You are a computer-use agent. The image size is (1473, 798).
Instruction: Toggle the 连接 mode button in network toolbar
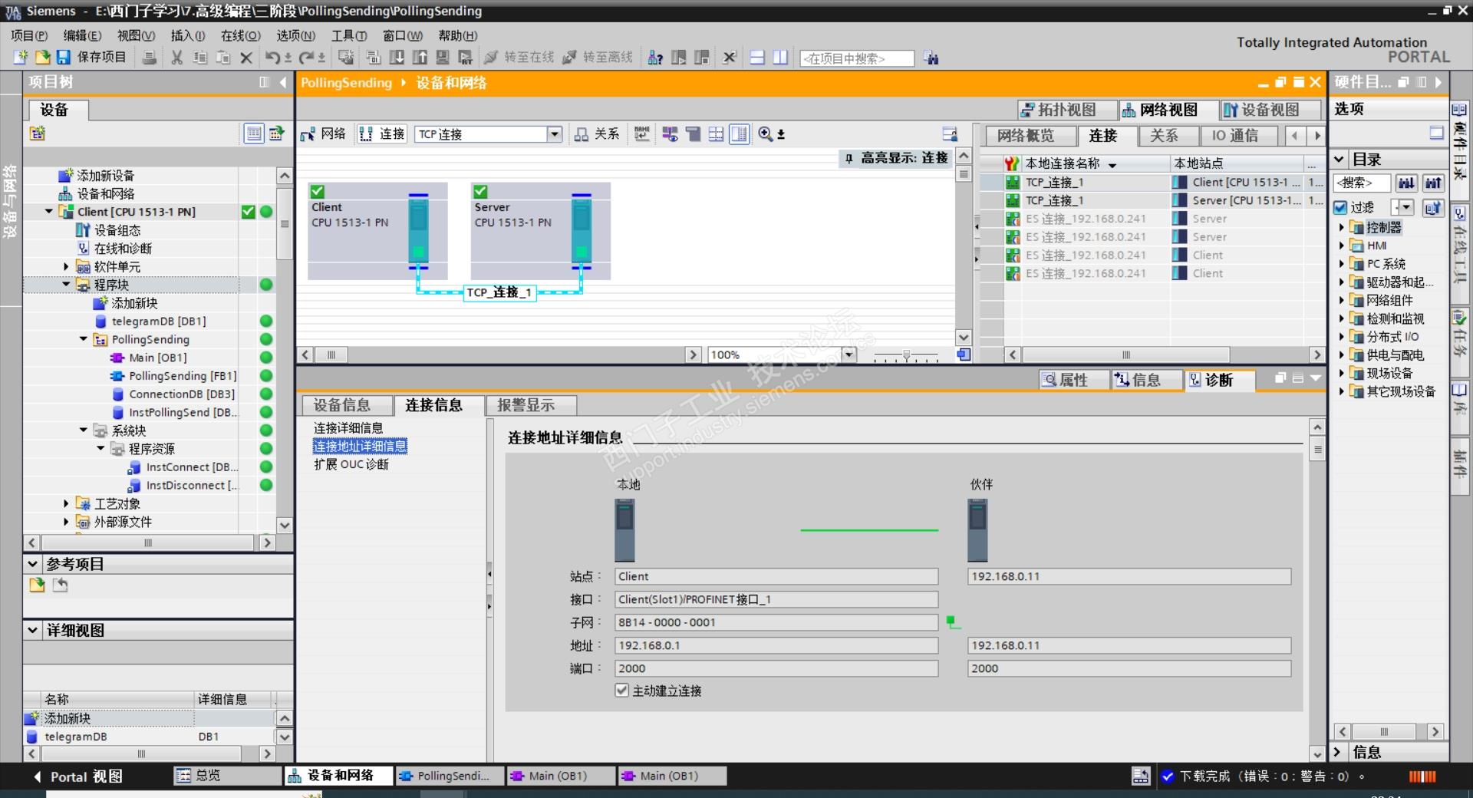click(382, 134)
